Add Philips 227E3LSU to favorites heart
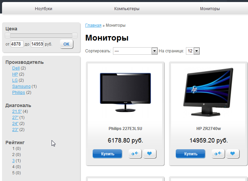Screen dimensions: 248x181 click(x=150, y=154)
